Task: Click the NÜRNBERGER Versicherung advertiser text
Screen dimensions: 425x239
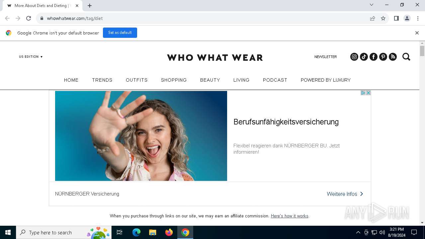Action: [87, 194]
